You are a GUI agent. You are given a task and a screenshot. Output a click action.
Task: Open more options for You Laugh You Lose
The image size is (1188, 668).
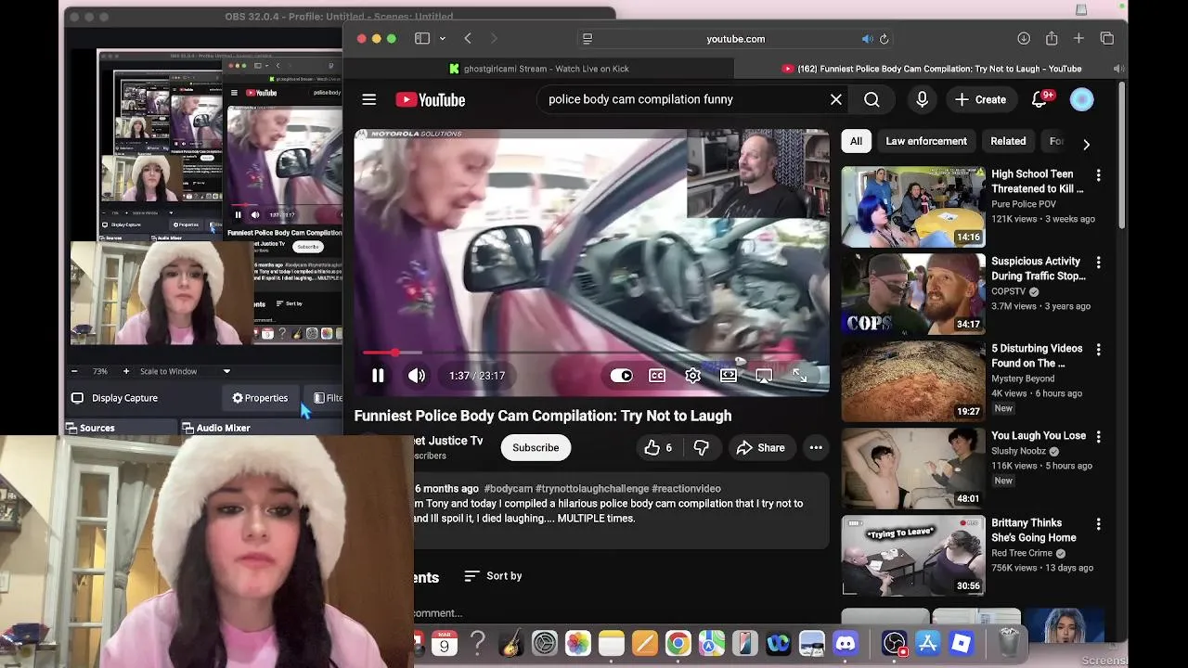1099,437
